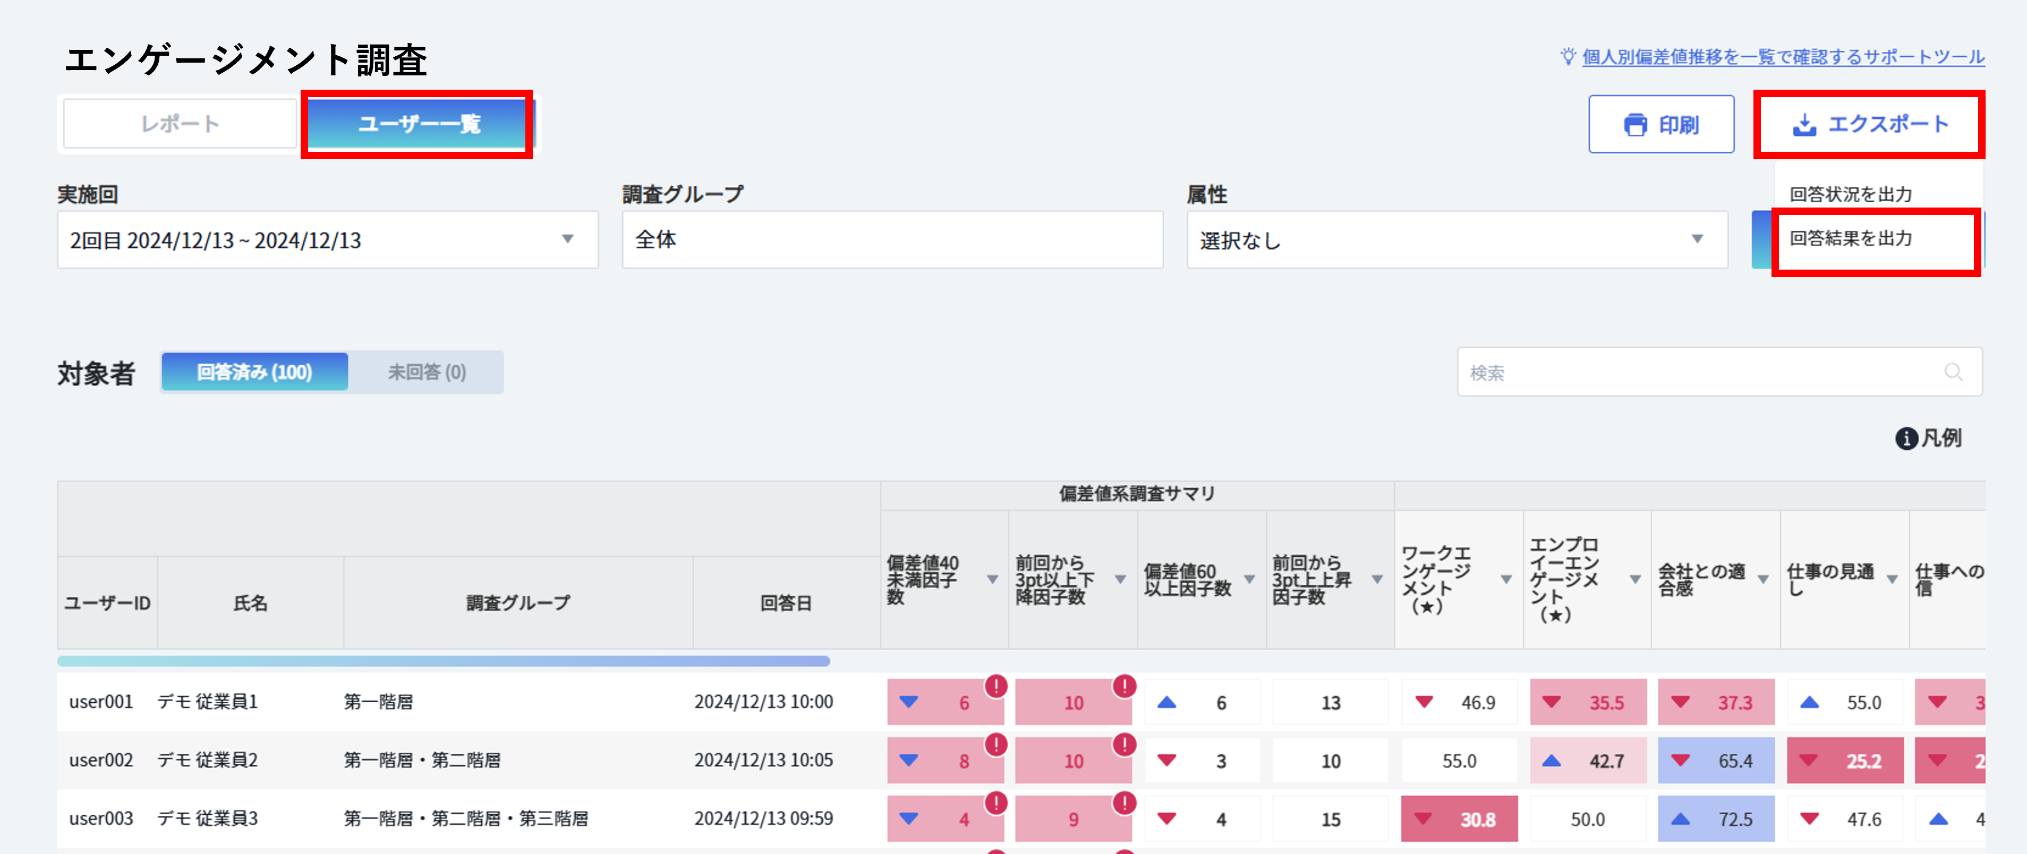The height and width of the screenshot is (854, 2027).
Task: Click the 調査グループ field showing 全体
Action: point(892,240)
